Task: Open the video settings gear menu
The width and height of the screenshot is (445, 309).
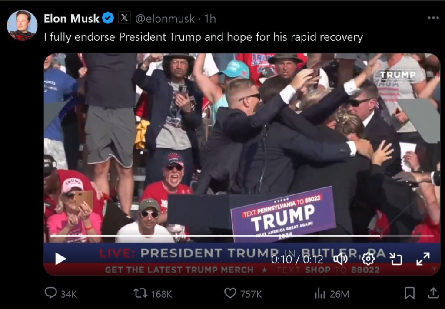Action: tap(368, 259)
